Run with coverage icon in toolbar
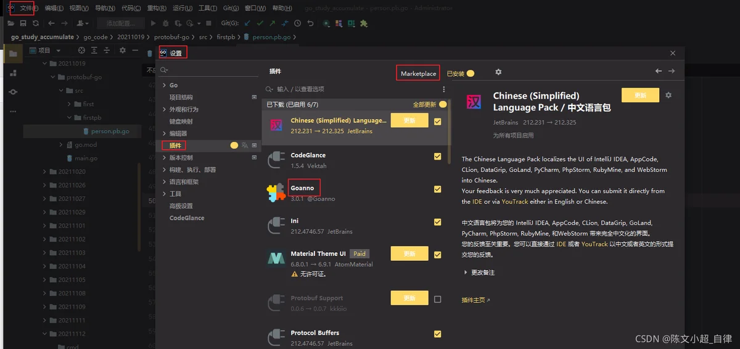 178,23
